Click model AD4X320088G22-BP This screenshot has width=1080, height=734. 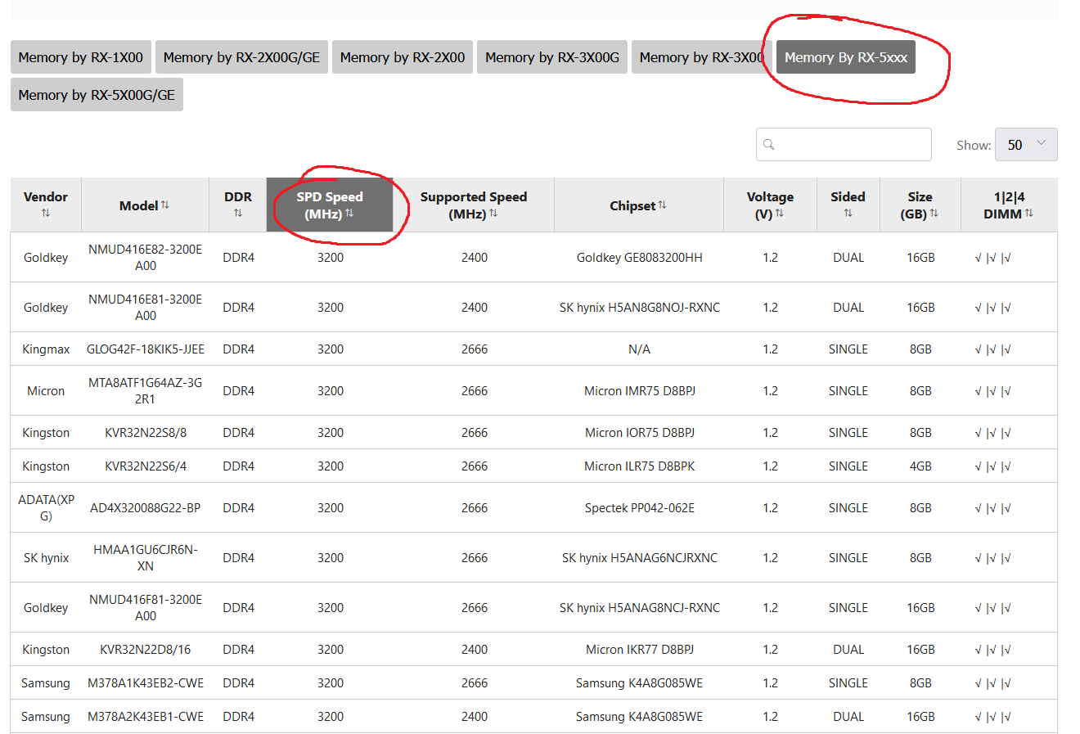tap(146, 507)
